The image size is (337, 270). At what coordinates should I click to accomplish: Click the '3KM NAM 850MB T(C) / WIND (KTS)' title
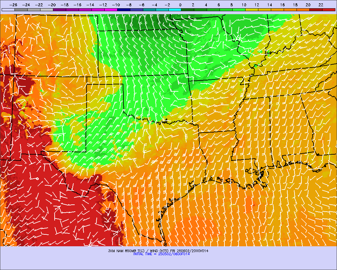(x=139, y=251)
